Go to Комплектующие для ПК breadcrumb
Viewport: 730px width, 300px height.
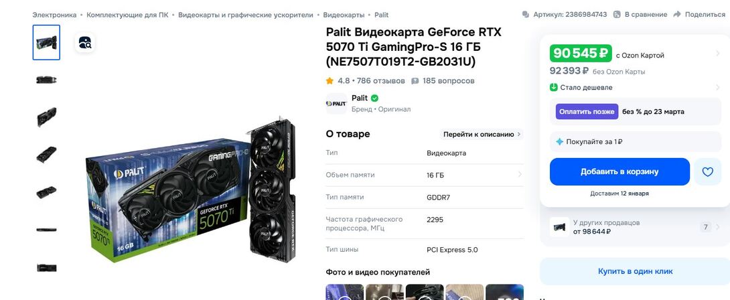(127, 15)
